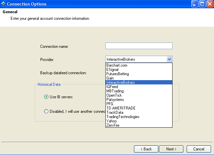The width and height of the screenshot is (214, 155).
Task: Click inside the Connection name field
Action: pos(139,46)
